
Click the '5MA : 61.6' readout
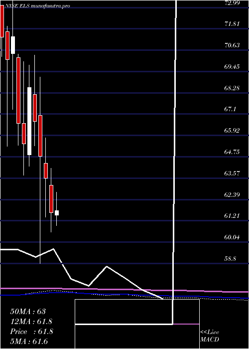click(29, 342)
